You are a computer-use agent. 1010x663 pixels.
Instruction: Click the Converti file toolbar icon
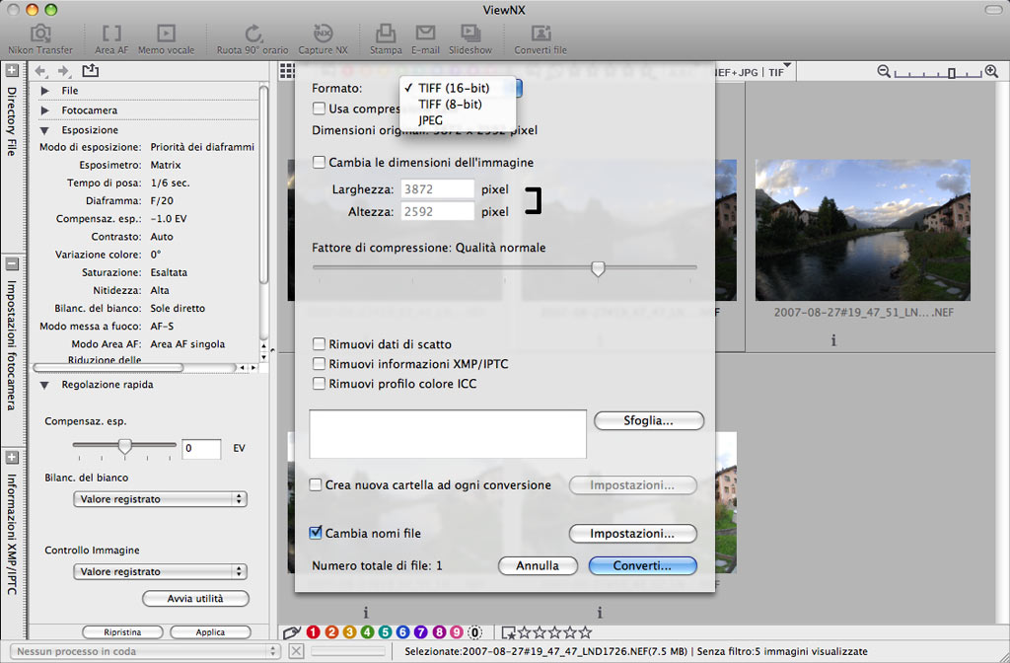pos(541,39)
